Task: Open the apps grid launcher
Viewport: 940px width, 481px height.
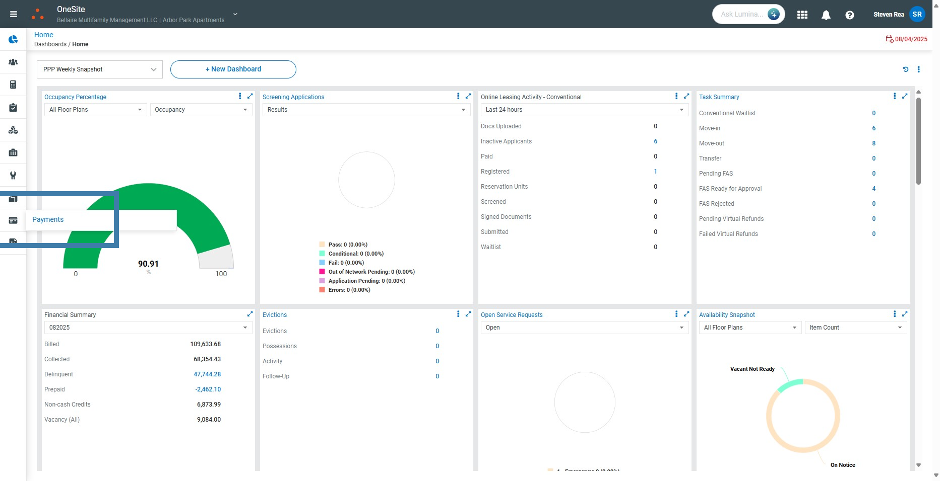Action: 802,15
